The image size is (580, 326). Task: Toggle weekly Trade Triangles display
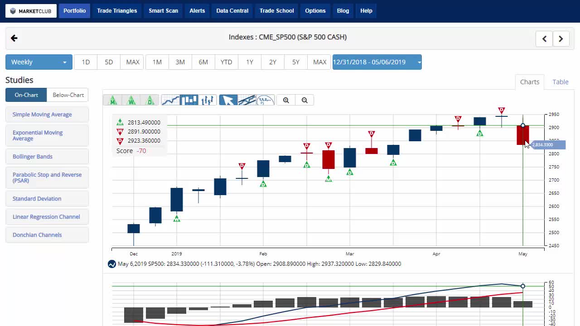(131, 100)
